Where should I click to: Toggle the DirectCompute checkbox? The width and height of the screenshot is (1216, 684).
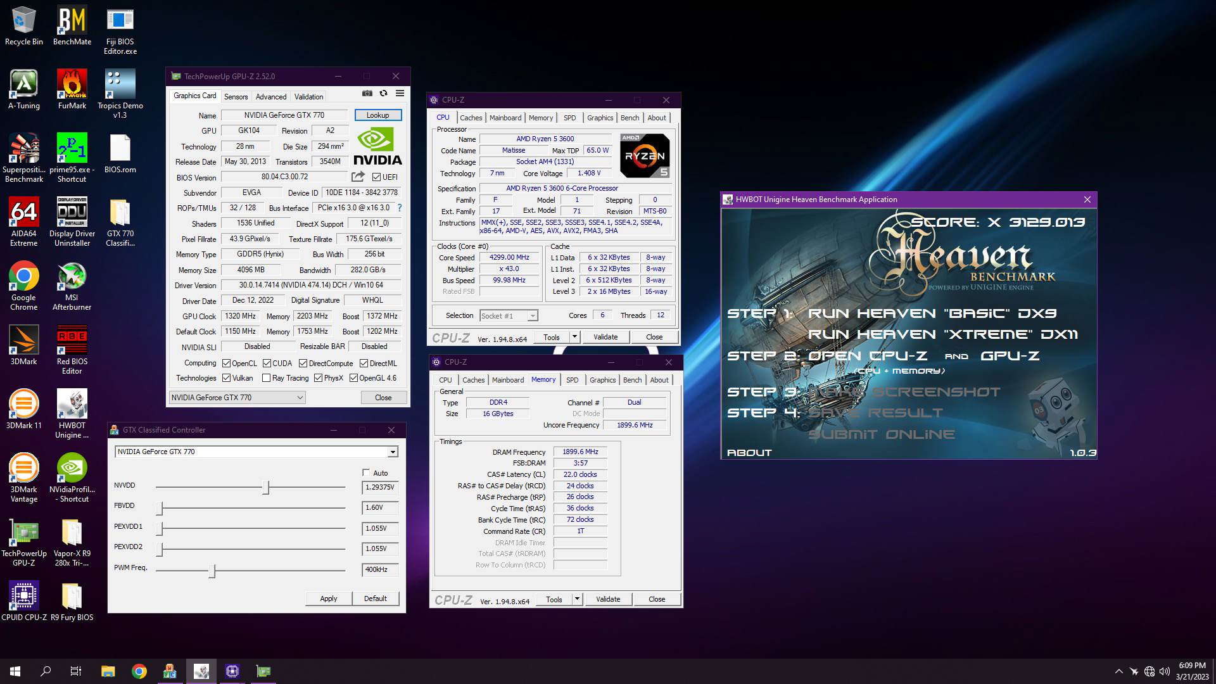303,364
